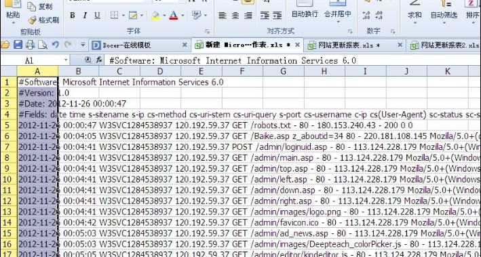481x257 pixels.
Task: Click the row with /admin/loginuid.asp POST entry
Action: (x=248, y=146)
